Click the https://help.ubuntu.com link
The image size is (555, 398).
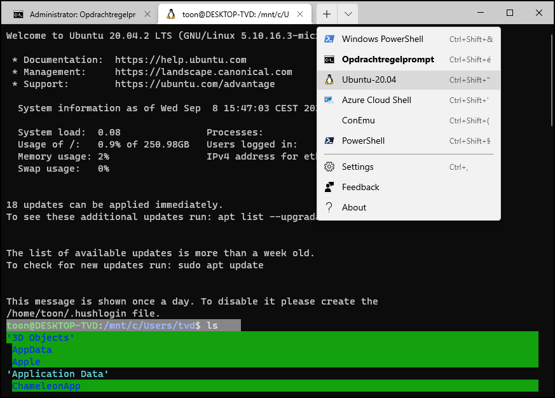point(181,60)
